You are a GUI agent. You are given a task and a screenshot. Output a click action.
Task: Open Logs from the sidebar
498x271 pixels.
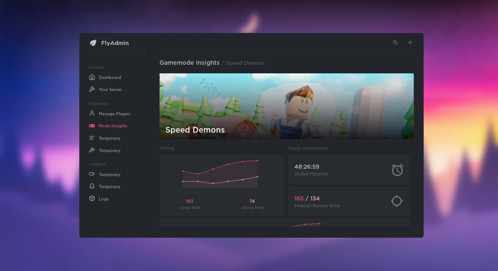click(104, 199)
